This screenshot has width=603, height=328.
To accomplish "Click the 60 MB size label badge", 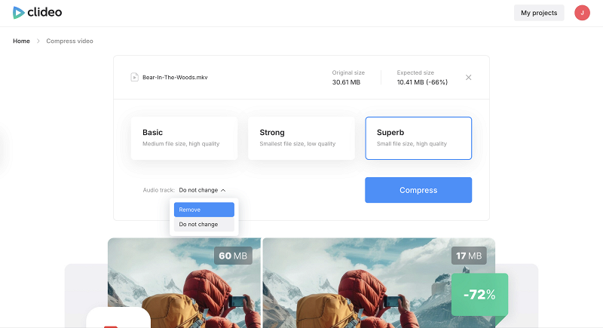I will [233, 256].
